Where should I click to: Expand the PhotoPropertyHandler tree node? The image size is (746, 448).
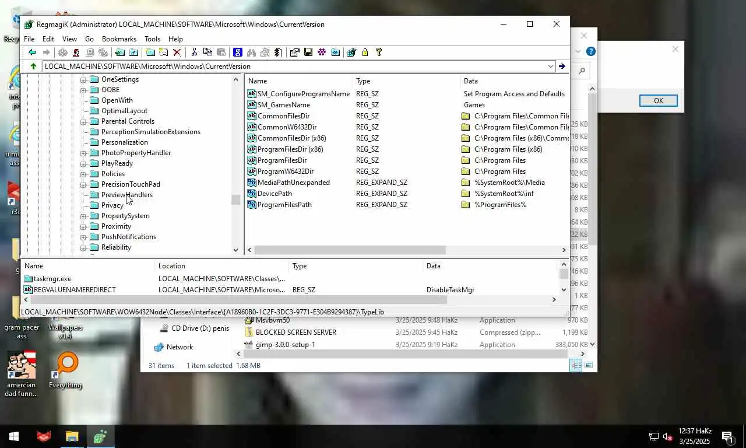(83, 153)
